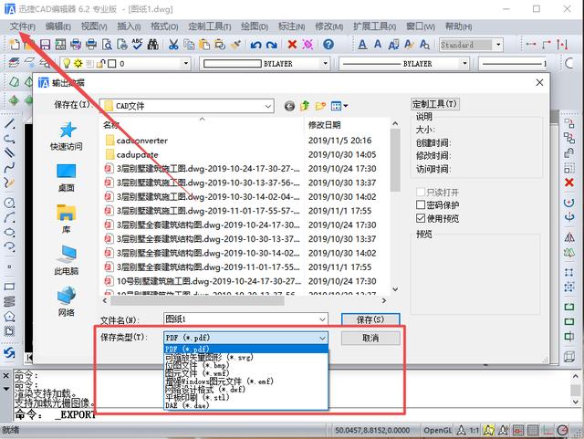The width and height of the screenshot is (584, 439).
Task: Click the This PC (此电脑) shortcut
Action: (67, 260)
